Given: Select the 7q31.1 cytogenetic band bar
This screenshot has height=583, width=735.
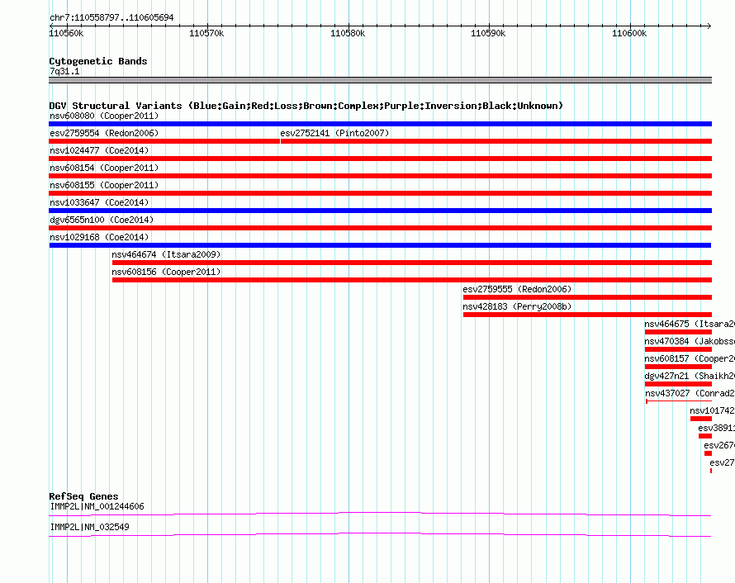Looking at the screenshot, I should 380,80.
